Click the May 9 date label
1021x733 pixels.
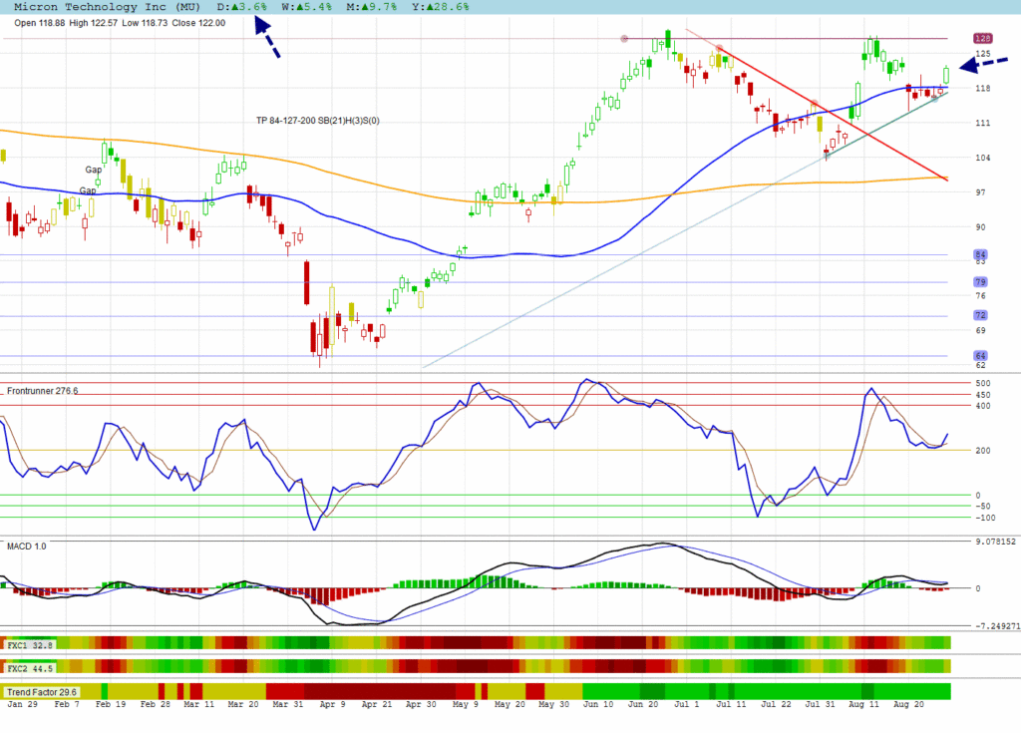click(x=465, y=704)
